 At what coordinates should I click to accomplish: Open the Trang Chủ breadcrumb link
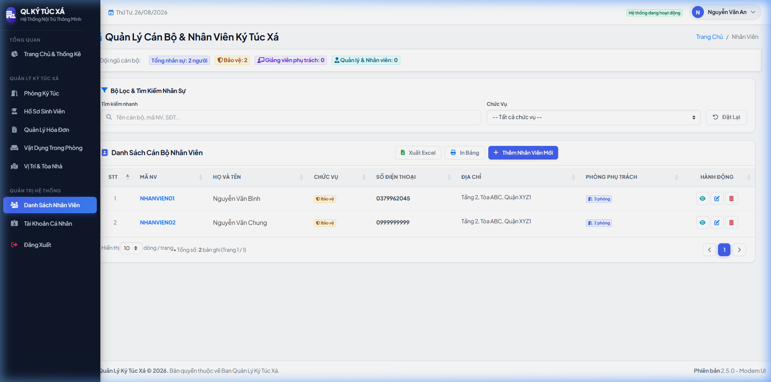(x=709, y=37)
